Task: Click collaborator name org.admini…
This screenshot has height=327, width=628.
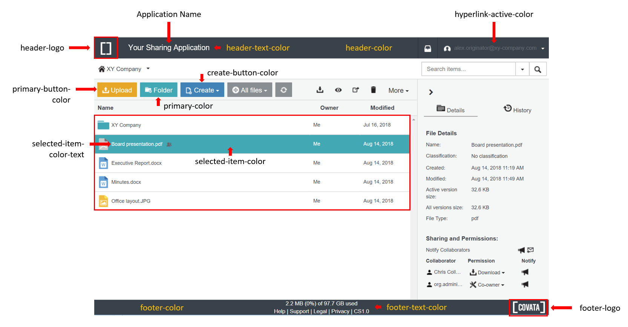Action: coord(448,284)
